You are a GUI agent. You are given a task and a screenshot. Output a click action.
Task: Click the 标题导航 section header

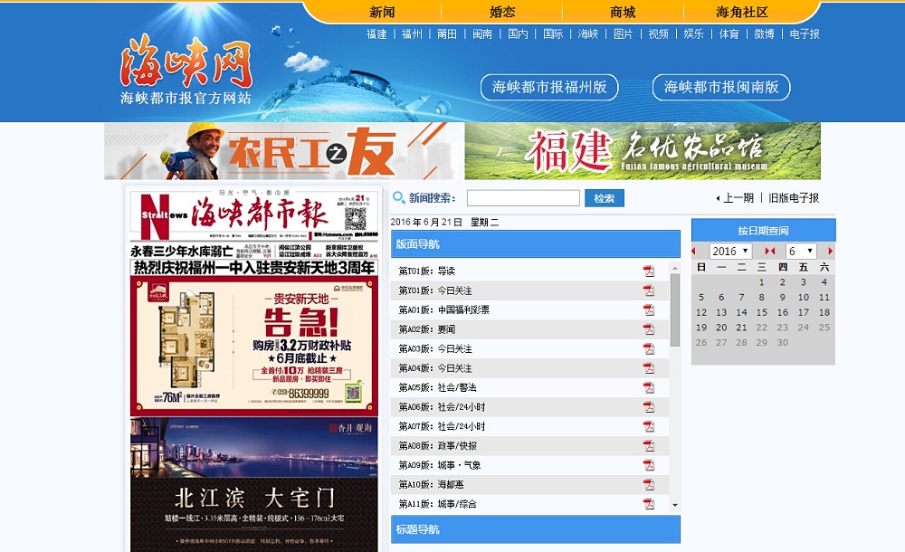tap(536, 529)
